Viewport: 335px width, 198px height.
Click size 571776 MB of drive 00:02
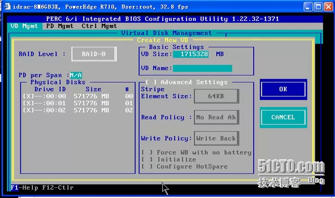coord(91,110)
